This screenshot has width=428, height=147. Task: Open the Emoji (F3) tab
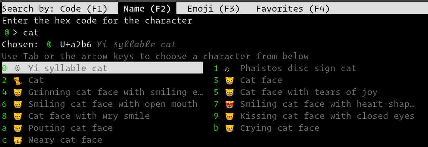coord(213,9)
